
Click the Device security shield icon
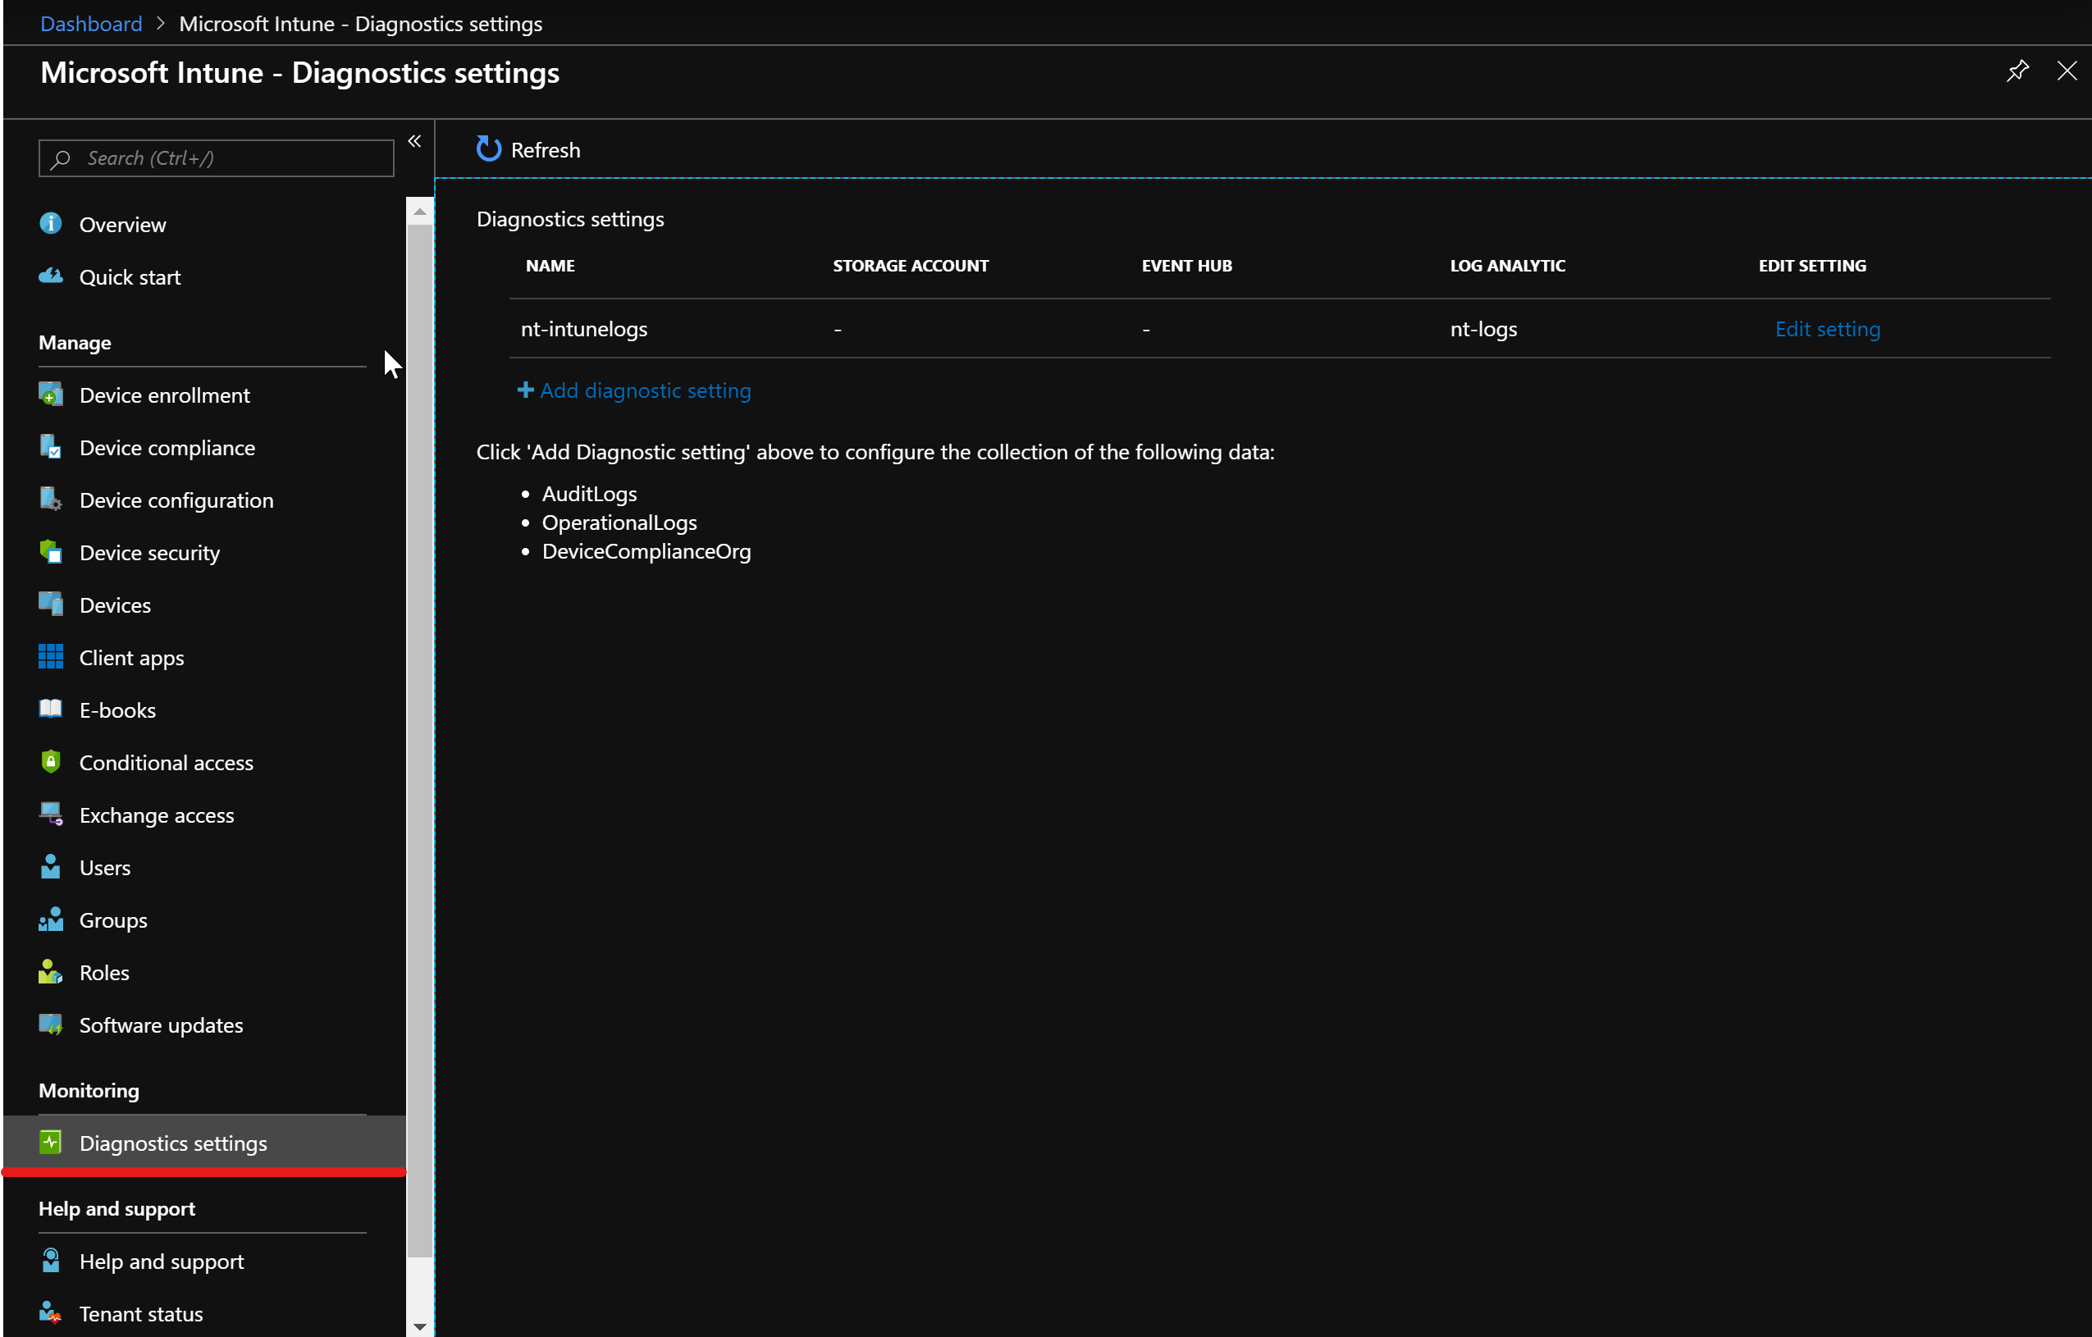pos(50,552)
